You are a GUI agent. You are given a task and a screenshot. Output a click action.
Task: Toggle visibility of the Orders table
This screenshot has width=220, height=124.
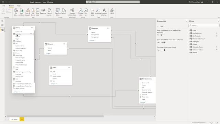(x=32, y=28)
